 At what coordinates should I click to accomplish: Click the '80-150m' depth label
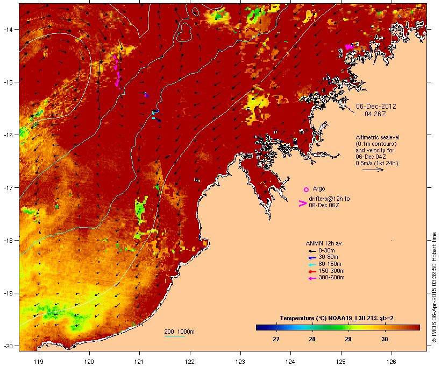tap(330, 264)
